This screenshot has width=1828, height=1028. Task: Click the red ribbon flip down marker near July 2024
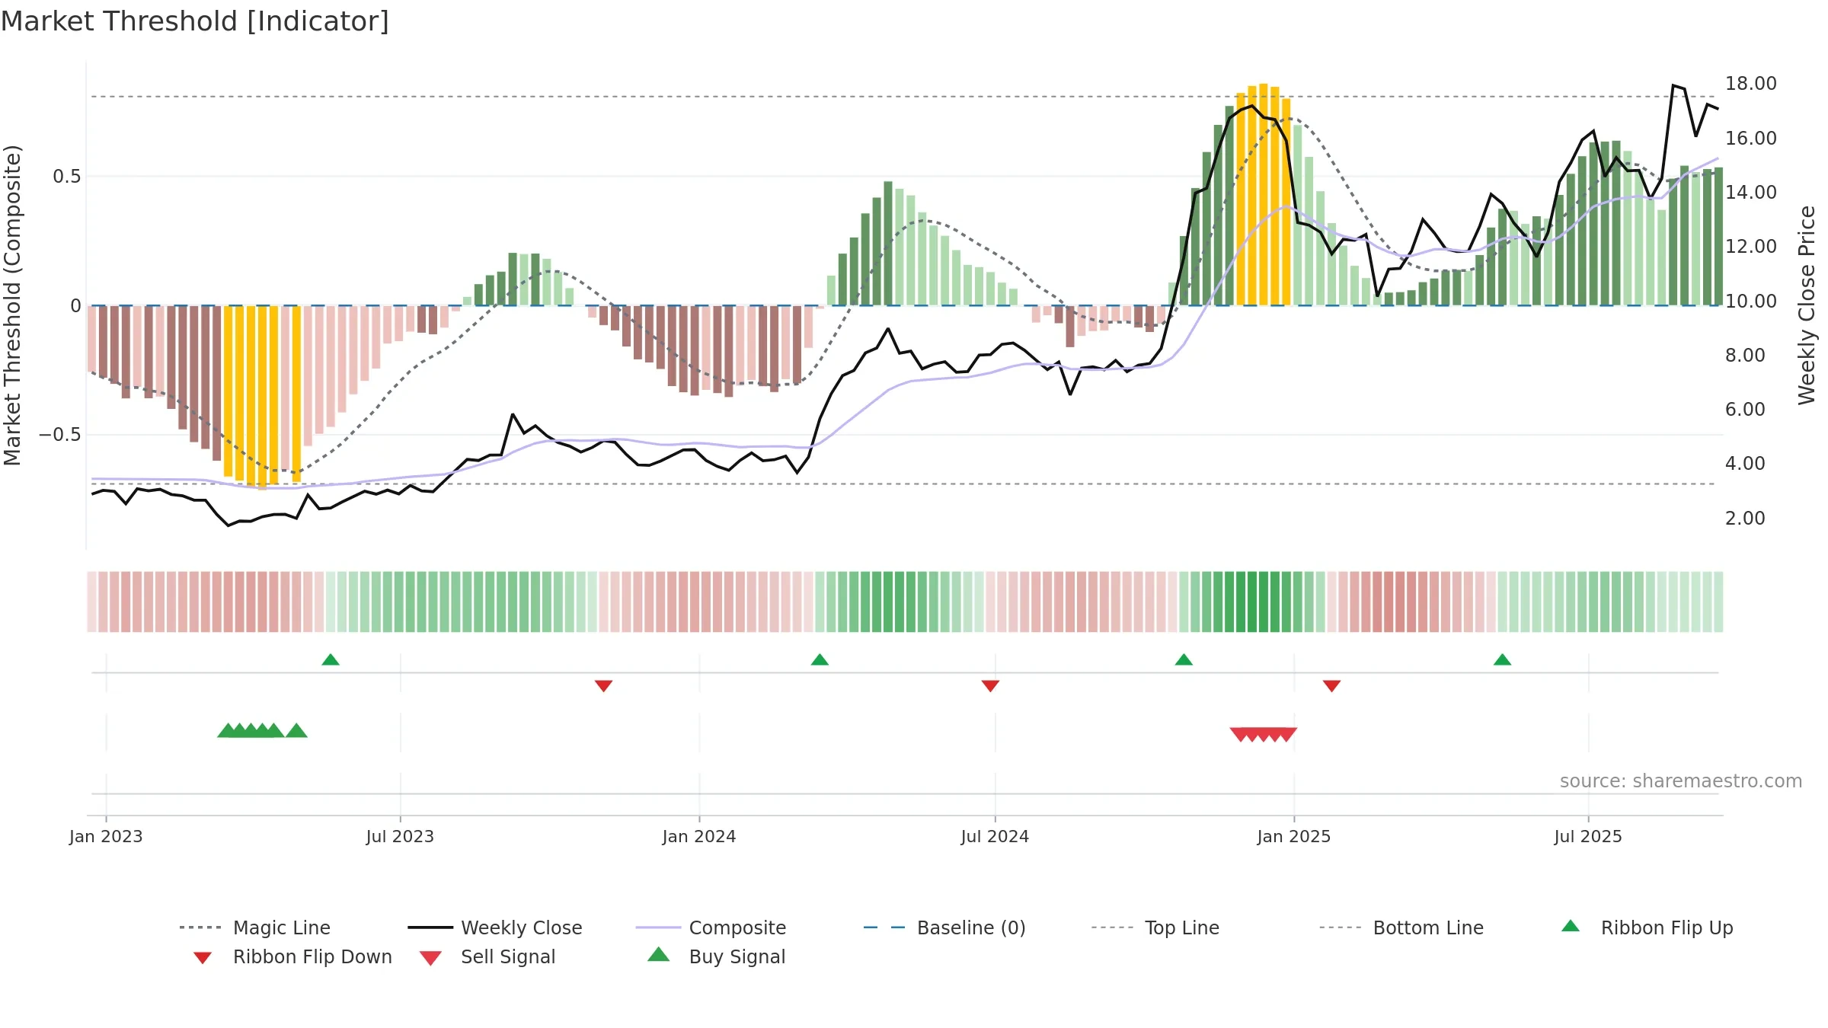tap(990, 686)
